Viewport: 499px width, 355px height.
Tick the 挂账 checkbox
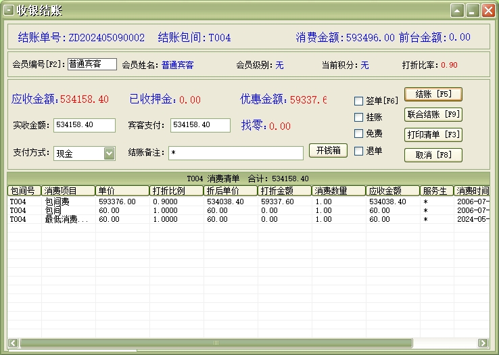click(359, 118)
